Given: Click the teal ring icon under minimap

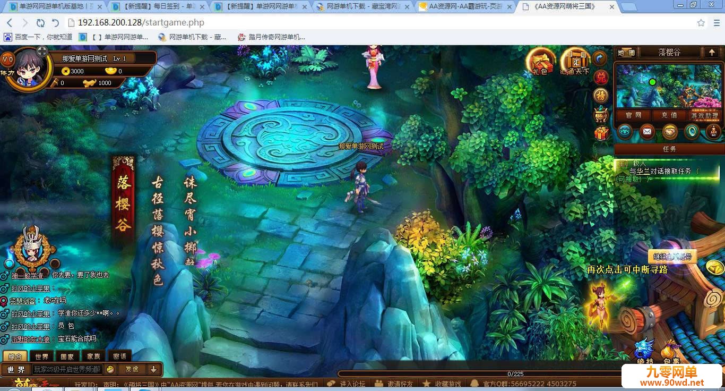Looking at the screenshot, I should (x=692, y=131).
